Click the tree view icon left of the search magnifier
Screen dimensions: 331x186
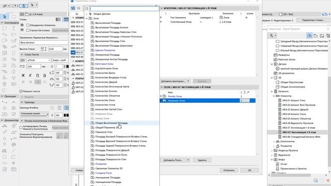73,8
